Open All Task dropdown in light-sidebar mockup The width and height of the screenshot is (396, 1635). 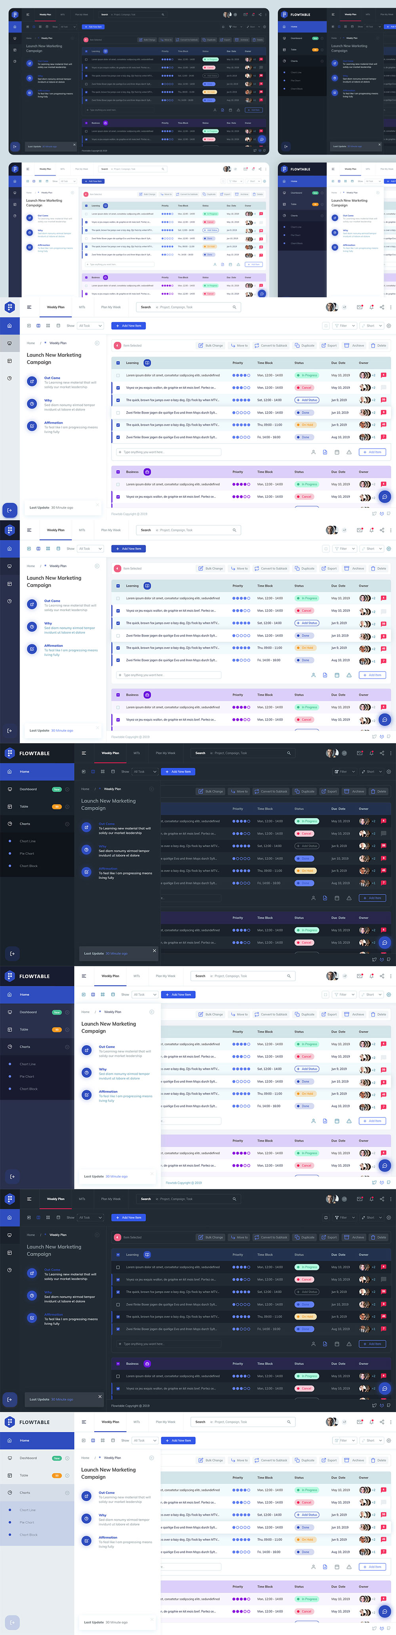click(145, 1440)
